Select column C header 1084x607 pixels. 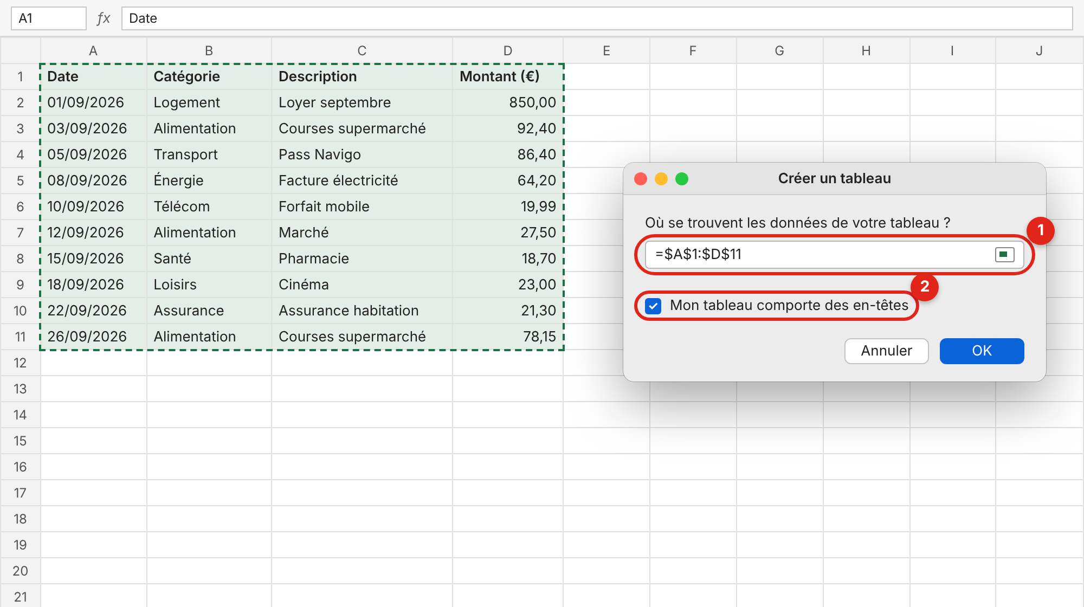click(x=362, y=50)
